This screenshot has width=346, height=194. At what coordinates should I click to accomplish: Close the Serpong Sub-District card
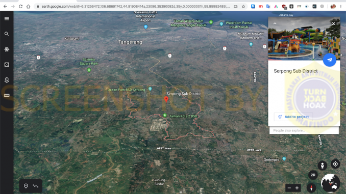pos(333,23)
